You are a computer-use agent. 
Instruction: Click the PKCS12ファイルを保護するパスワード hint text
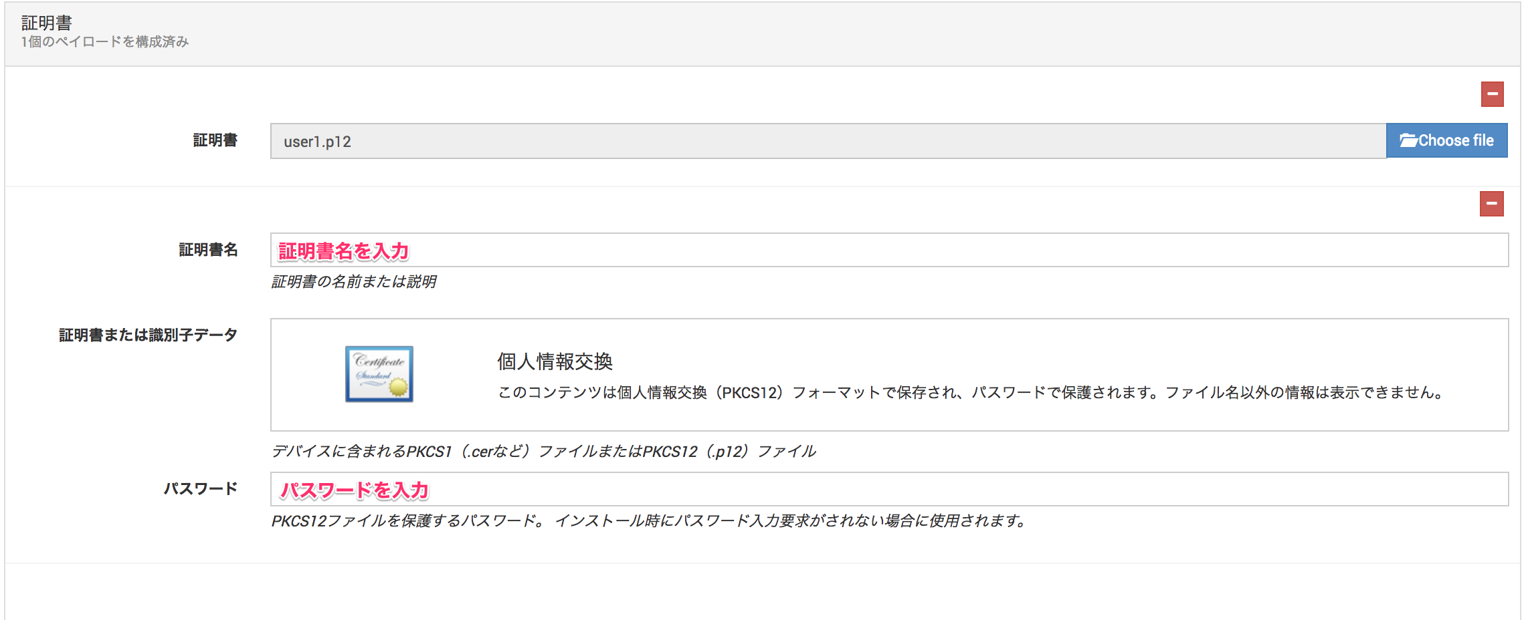(648, 521)
